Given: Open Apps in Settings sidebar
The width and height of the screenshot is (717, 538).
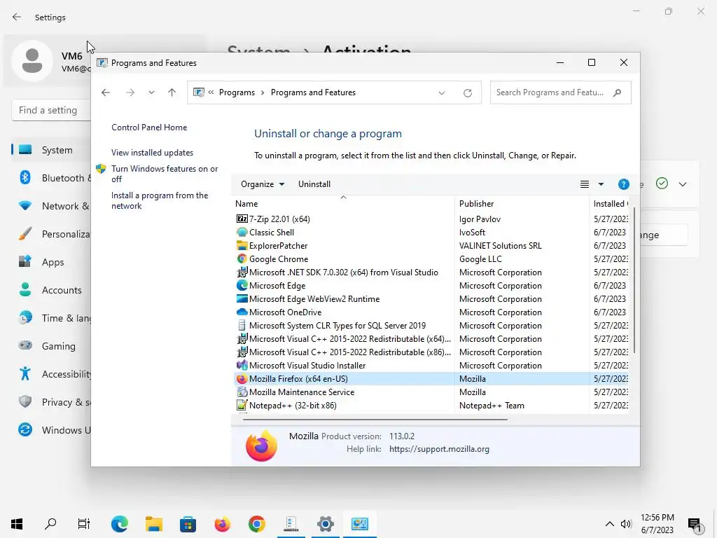Looking at the screenshot, I should [51, 262].
